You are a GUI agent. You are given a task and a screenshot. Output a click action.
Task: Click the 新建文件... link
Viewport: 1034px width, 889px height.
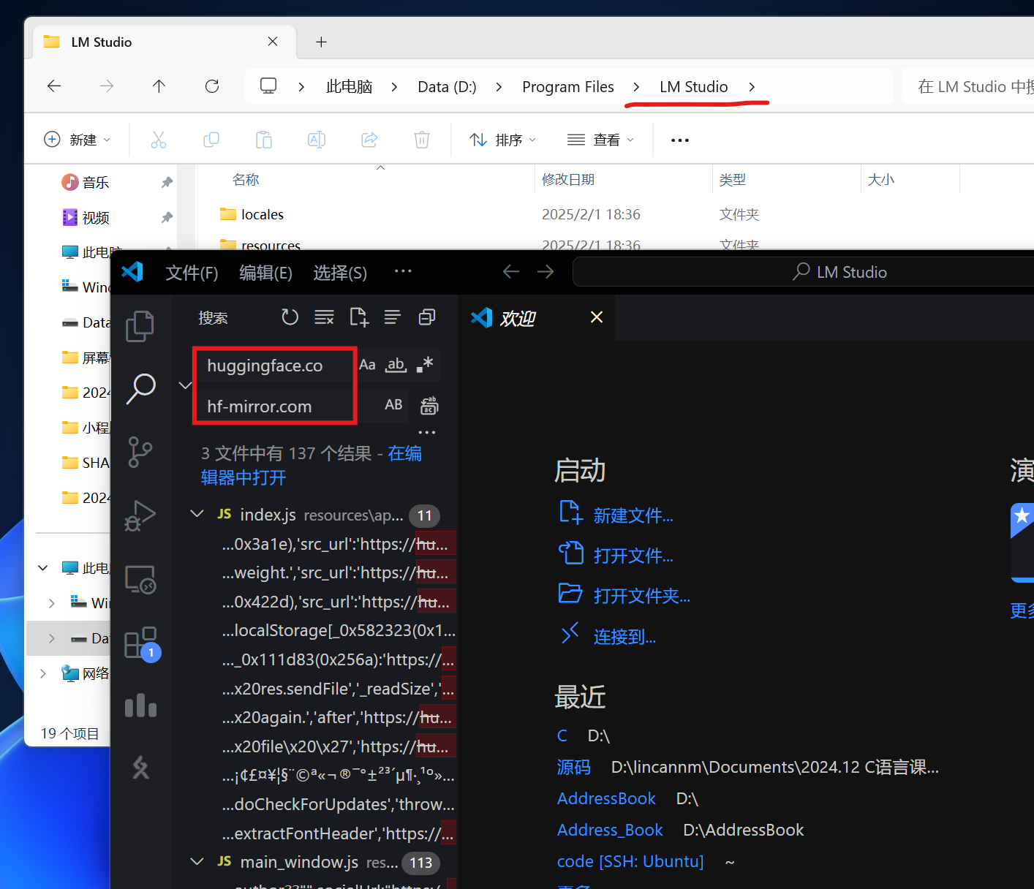(x=633, y=515)
